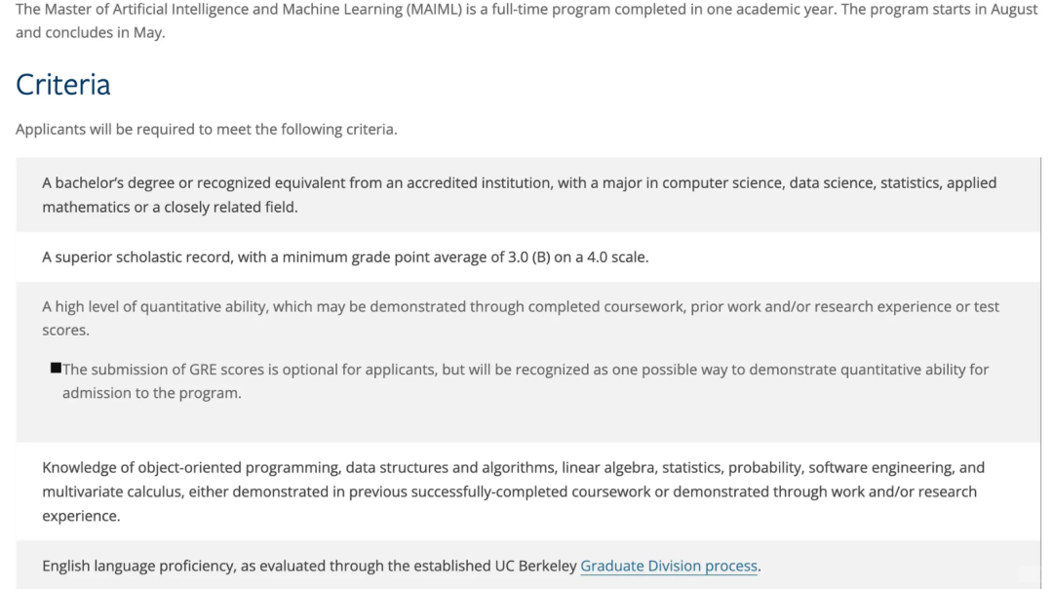Click the object-oriented programming knowledge row
The width and height of the screenshot is (1053, 589).
click(527, 491)
